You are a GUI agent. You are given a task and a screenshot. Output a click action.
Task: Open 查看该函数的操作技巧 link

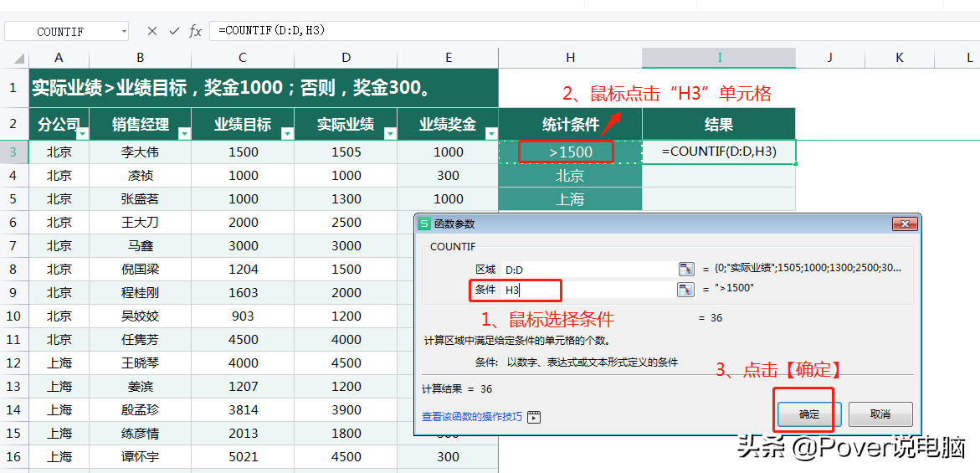472,417
